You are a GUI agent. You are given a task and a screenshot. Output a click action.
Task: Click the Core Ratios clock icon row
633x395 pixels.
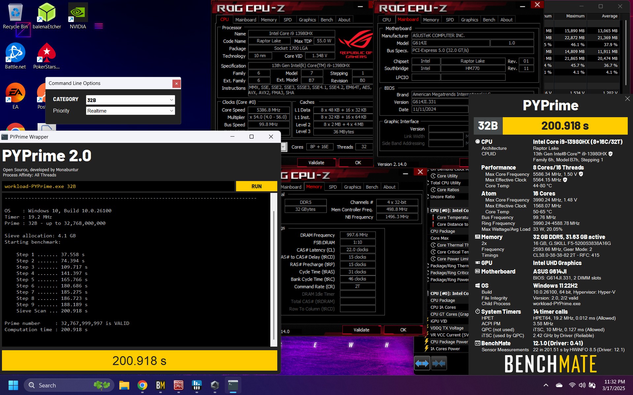[x=449, y=190]
